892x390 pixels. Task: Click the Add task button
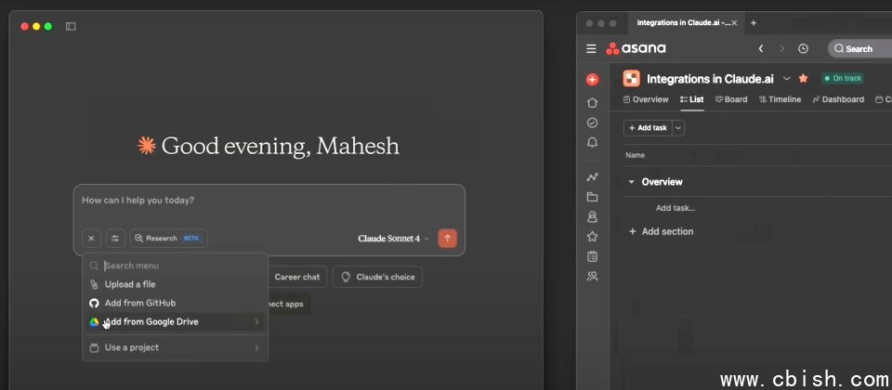(x=648, y=128)
